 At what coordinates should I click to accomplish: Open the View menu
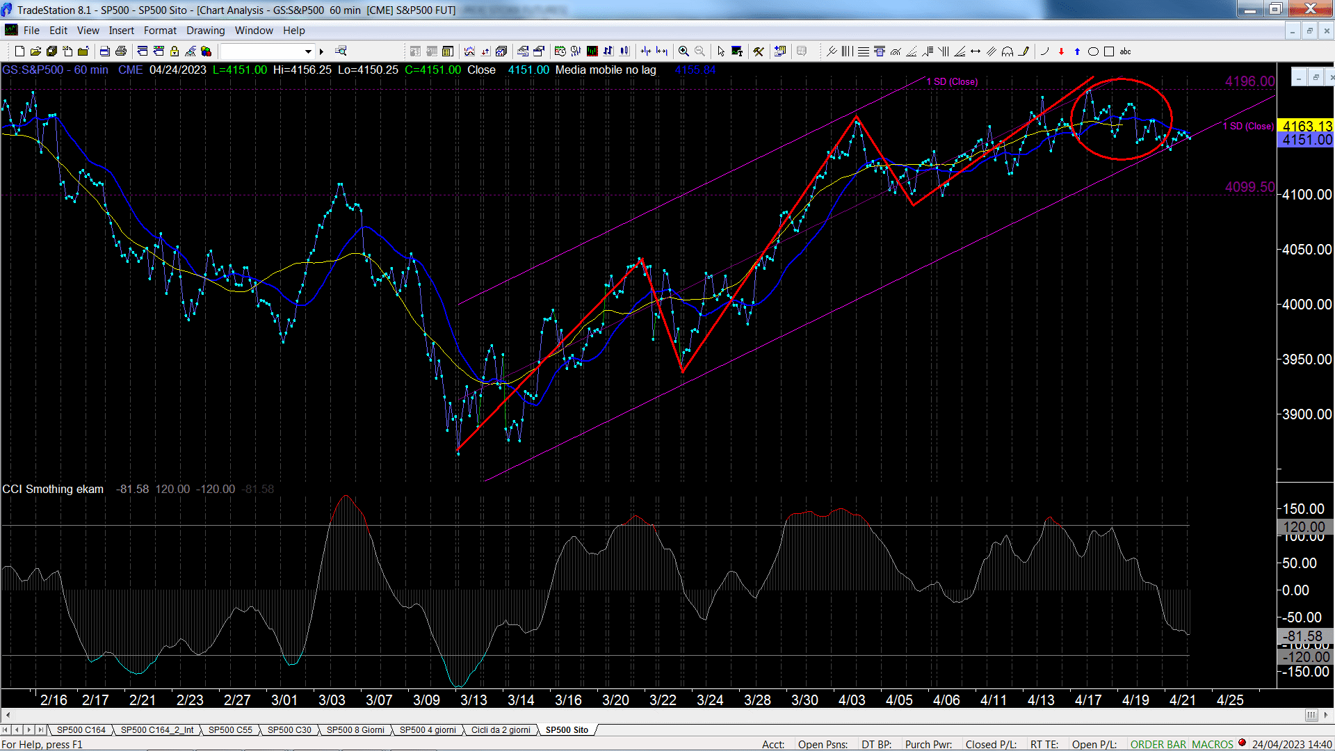(x=88, y=31)
